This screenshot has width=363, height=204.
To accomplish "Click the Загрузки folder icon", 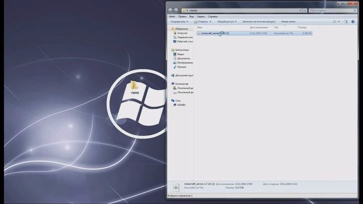I will coord(175,33).
